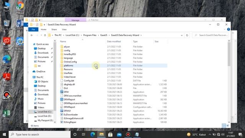The height and width of the screenshot is (138, 245).
Task: Navigate to Local Disk (C:) breadcrumb
Action: point(72,35)
